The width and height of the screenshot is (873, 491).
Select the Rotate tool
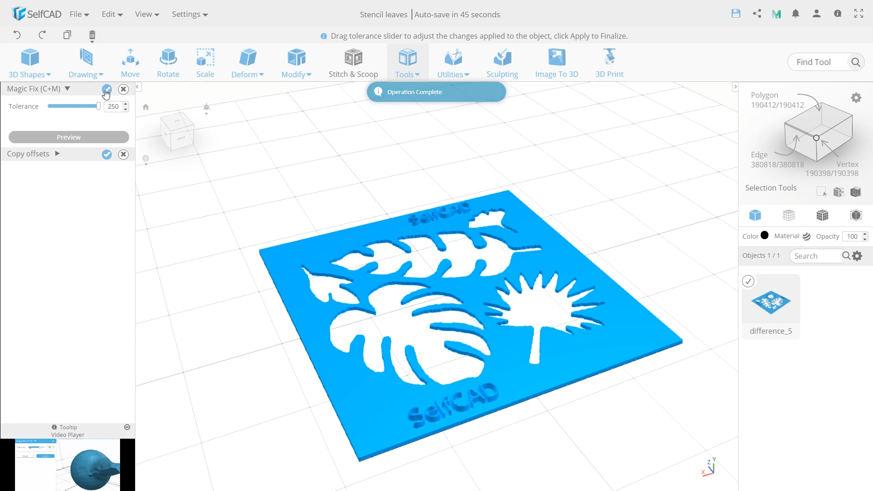click(168, 63)
